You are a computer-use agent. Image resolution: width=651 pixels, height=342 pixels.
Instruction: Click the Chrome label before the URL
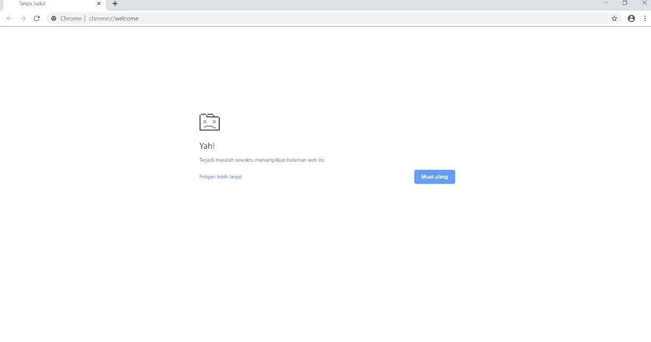(x=71, y=18)
